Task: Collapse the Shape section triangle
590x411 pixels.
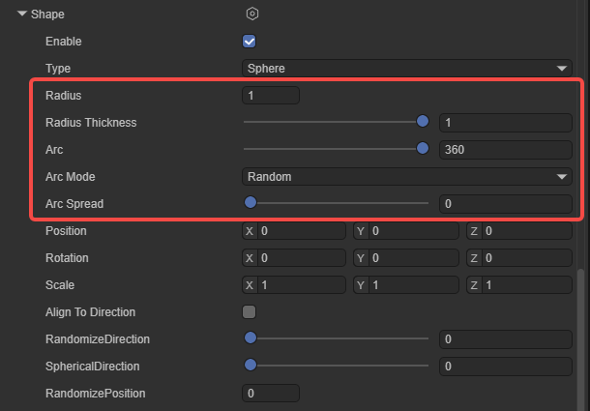Action: point(21,15)
